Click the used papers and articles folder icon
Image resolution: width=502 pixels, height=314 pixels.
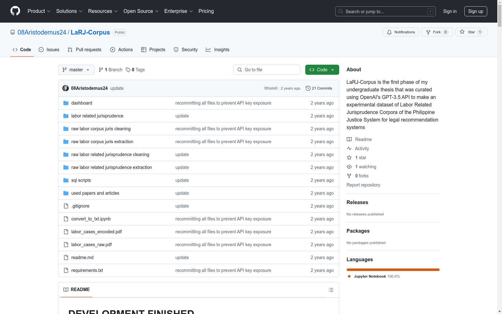tap(66, 193)
